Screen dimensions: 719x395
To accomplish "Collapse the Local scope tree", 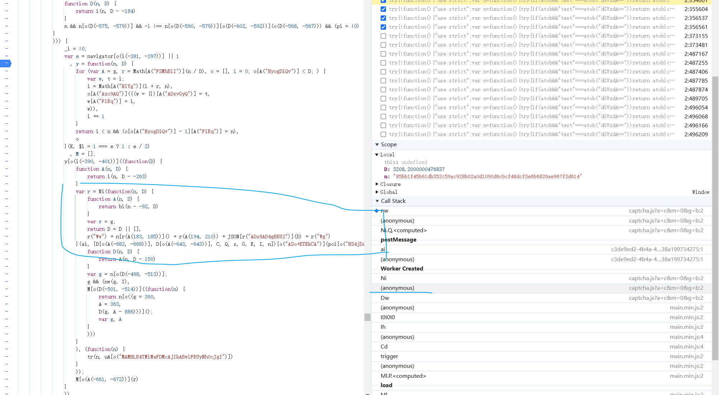I will [x=377, y=155].
